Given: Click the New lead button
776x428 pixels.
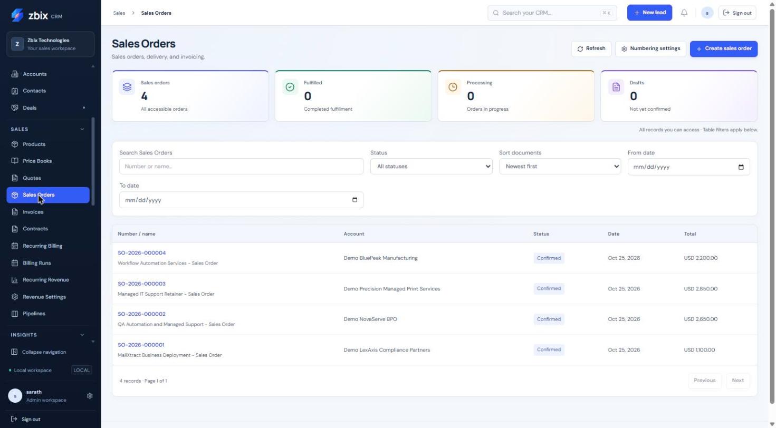Looking at the screenshot, I should point(649,13).
